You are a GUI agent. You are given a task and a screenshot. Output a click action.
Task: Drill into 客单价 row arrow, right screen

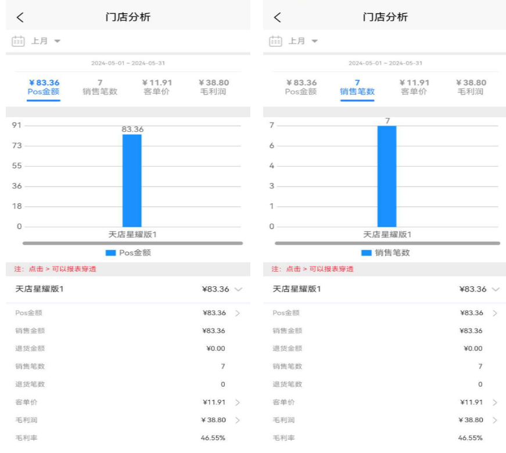[x=495, y=402]
